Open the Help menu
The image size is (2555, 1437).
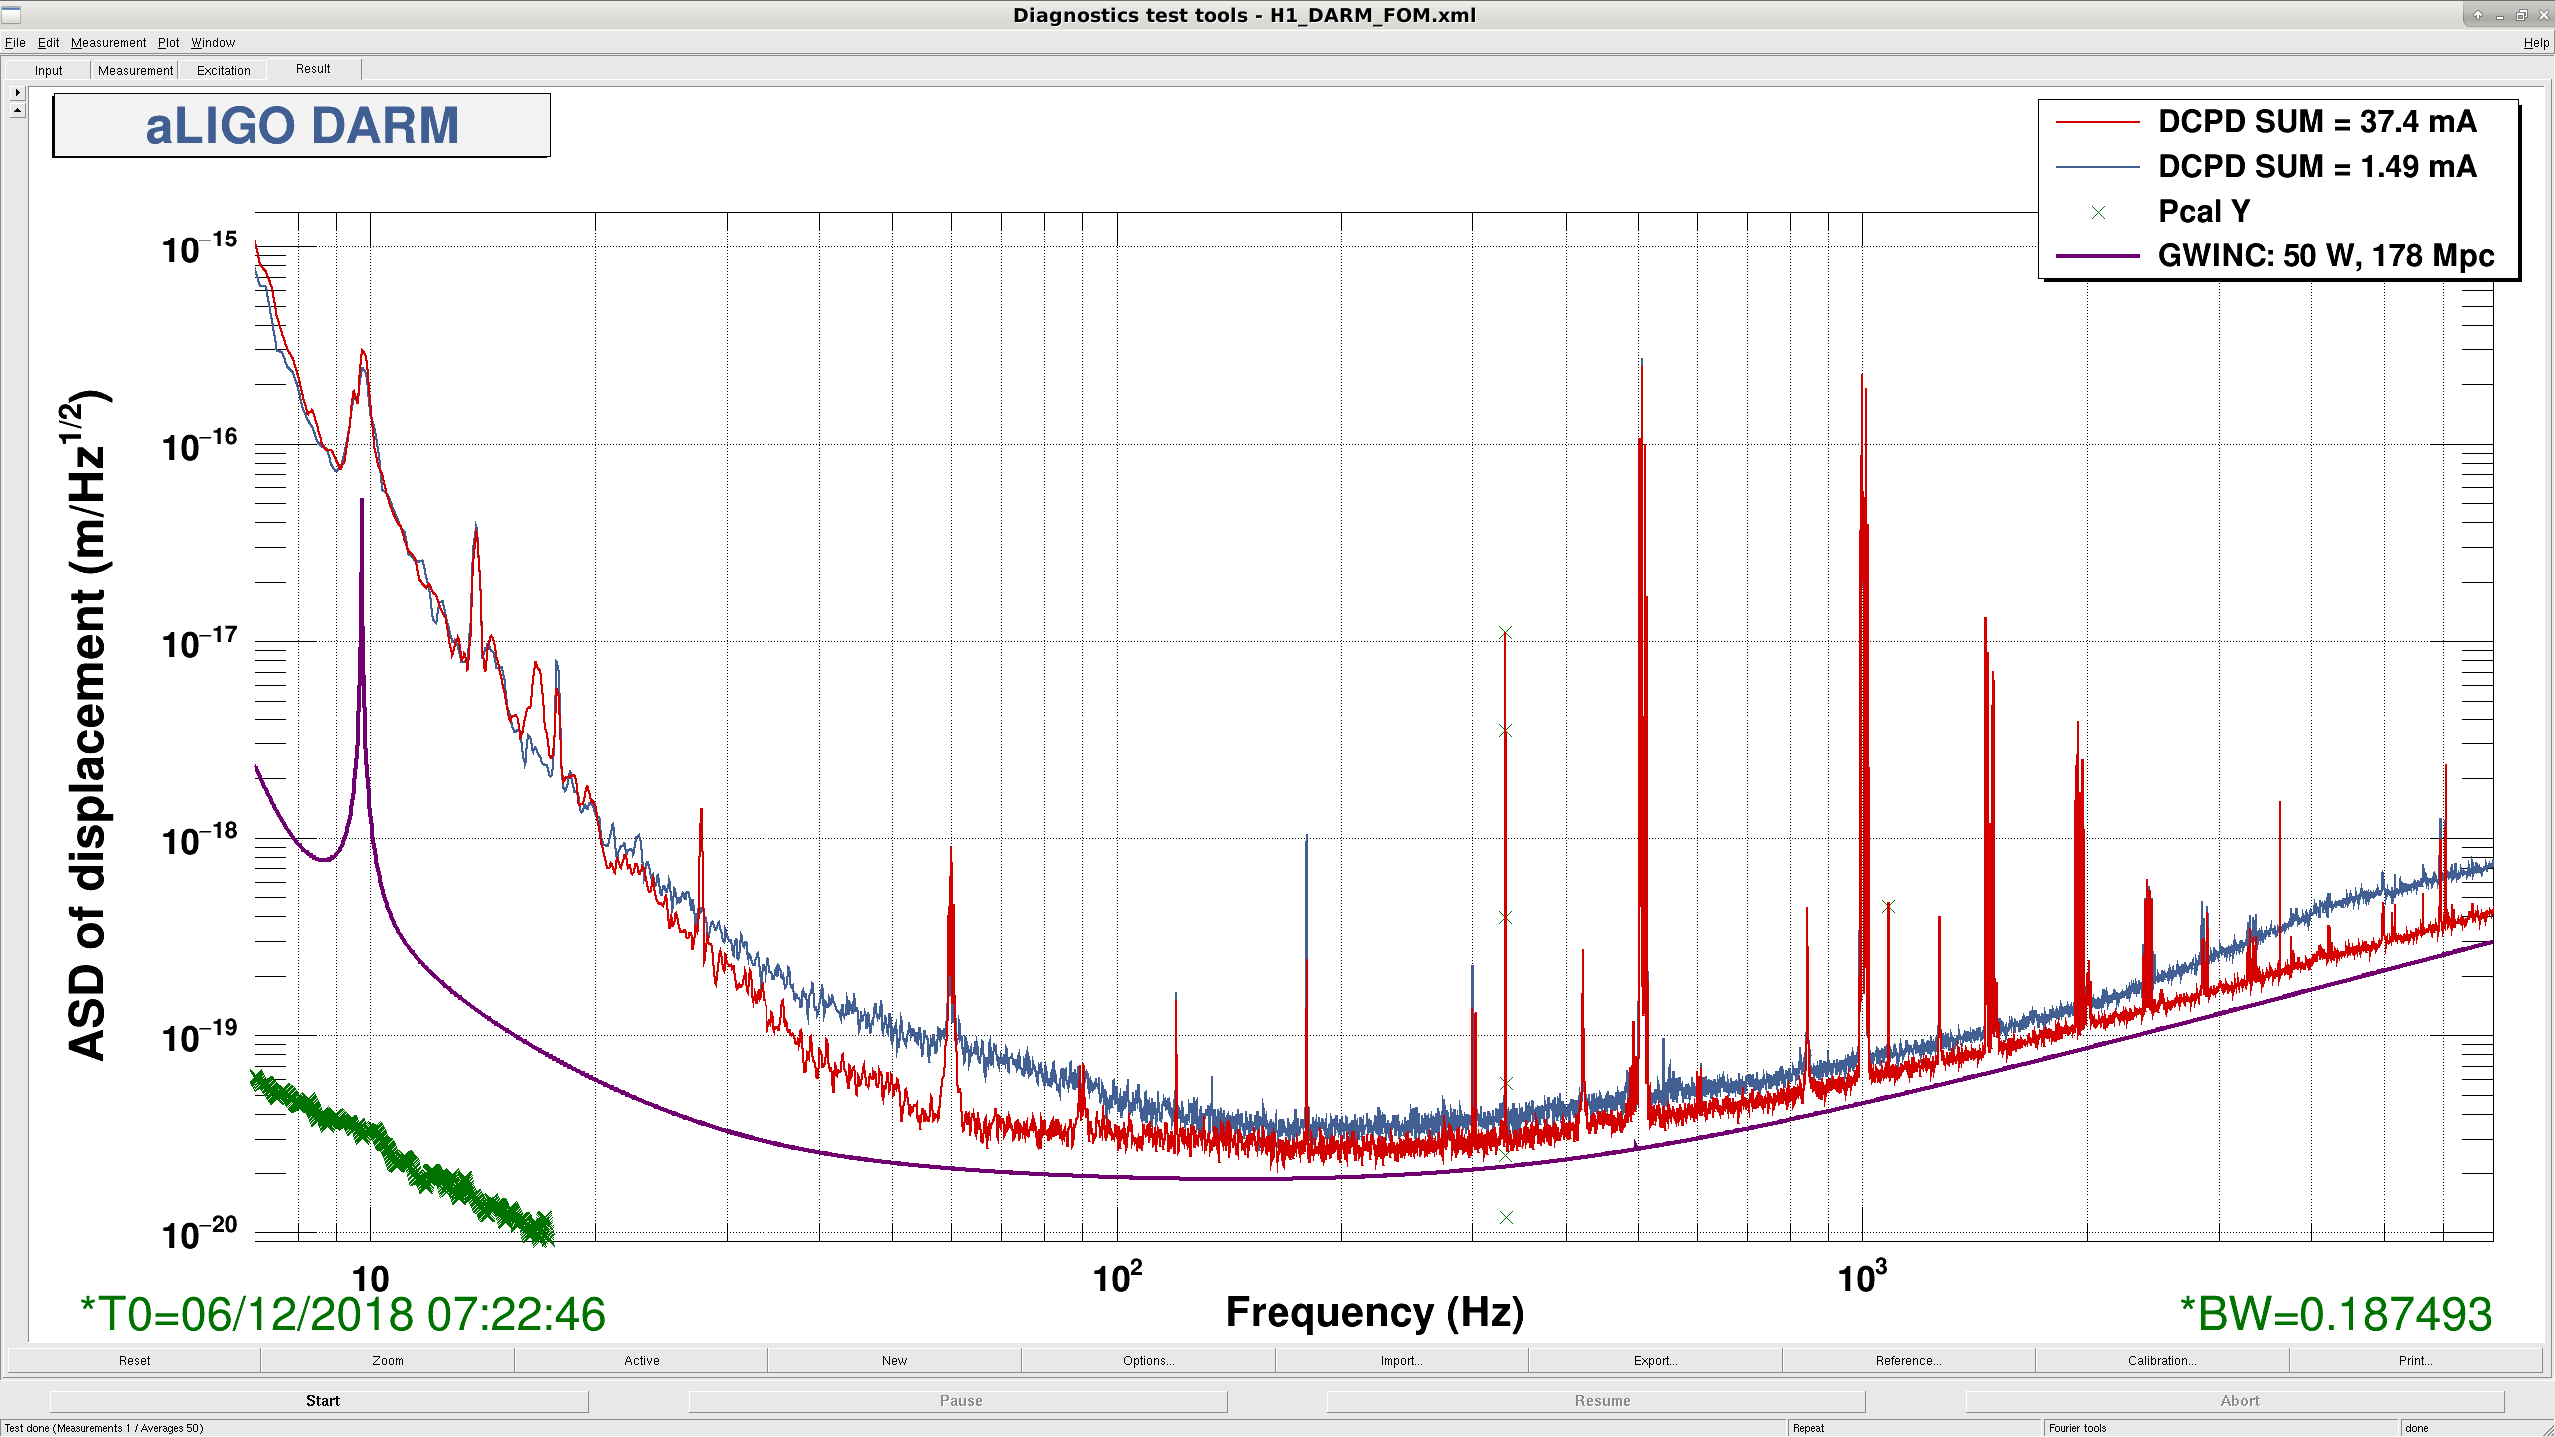tap(2536, 43)
